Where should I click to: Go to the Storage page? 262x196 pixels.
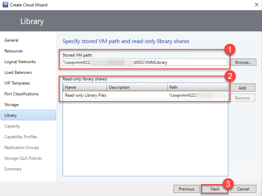point(11,105)
